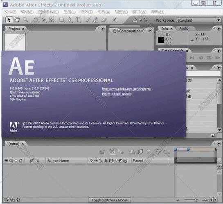Viewport: 223px width, 204px height.
Task: Select the Puppet Pin tool
Action: coord(115,20)
